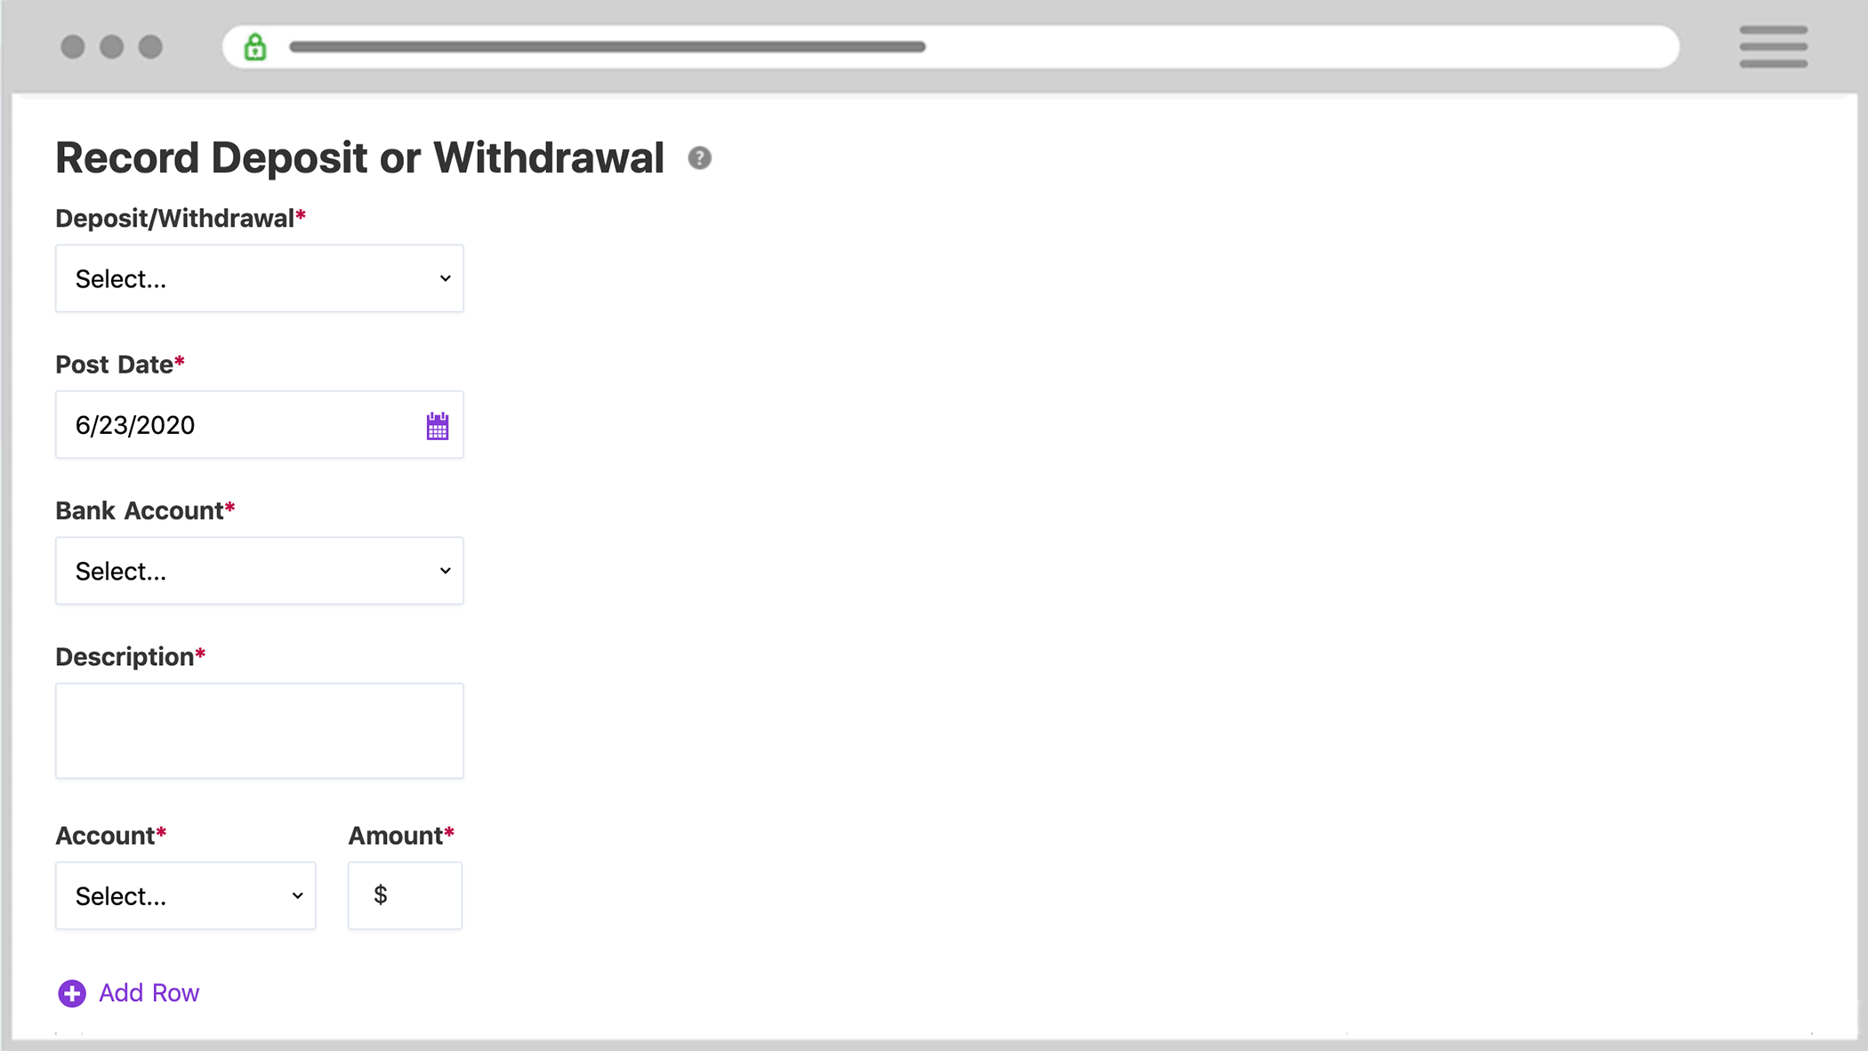Click the browser address bar

point(950,46)
